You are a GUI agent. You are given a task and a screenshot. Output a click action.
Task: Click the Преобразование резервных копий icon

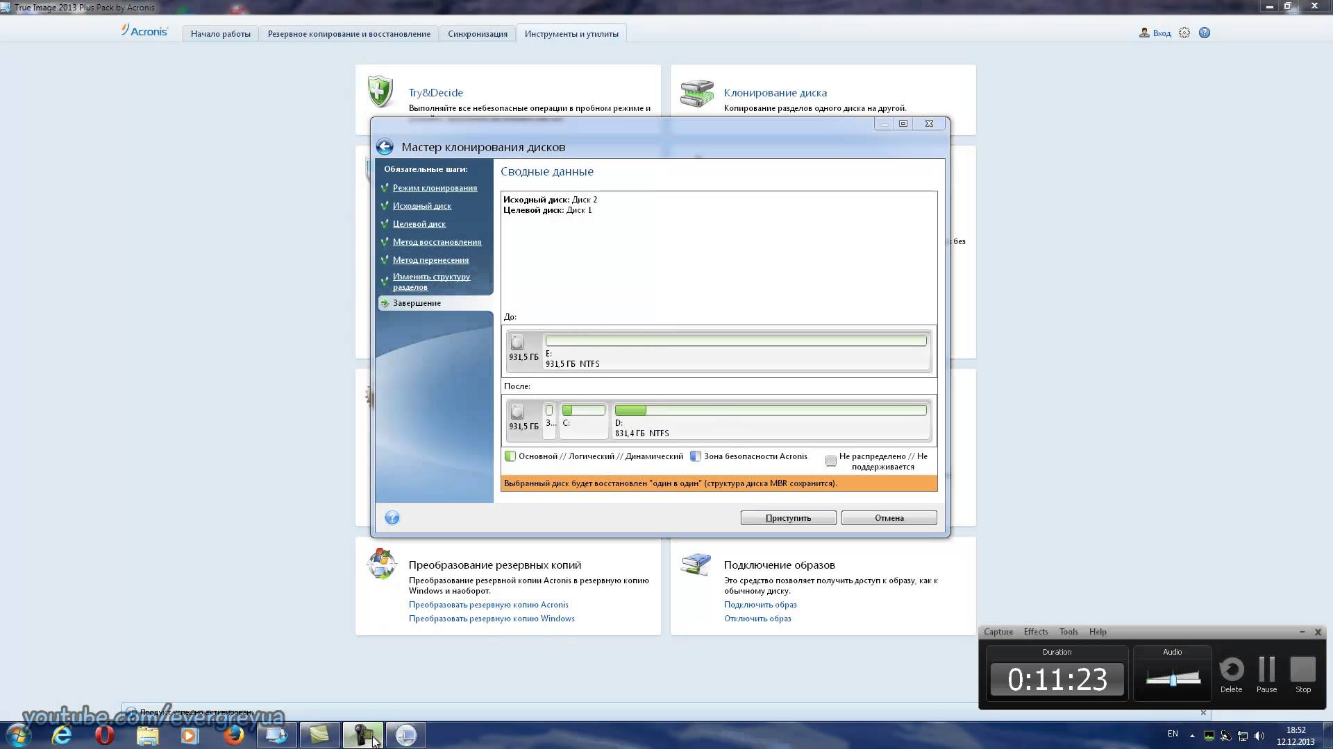point(381,563)
